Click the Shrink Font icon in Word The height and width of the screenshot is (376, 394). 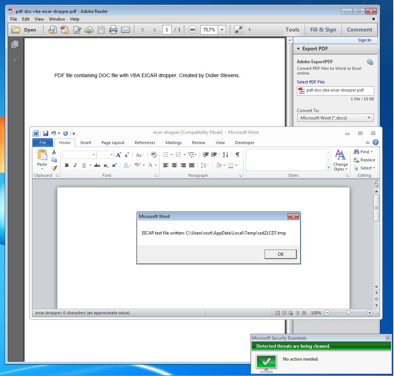click(x=127, y=155)
